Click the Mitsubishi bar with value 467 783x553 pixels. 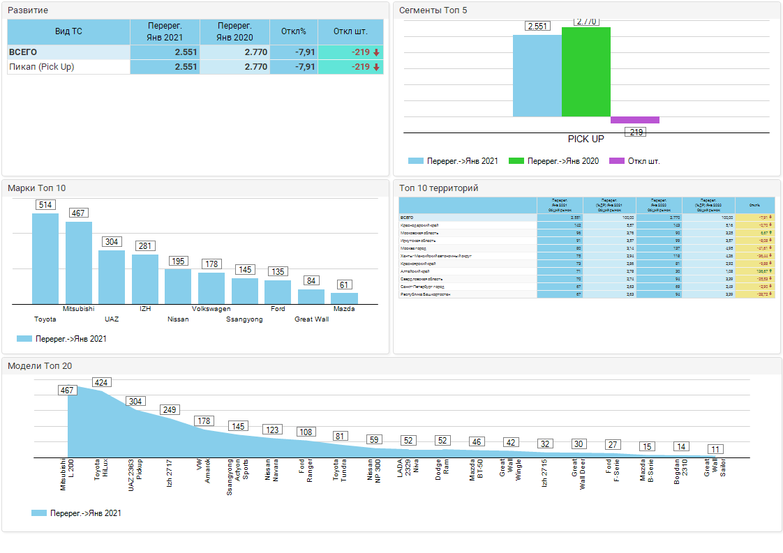pyautogui.click(x=79, y=262)
